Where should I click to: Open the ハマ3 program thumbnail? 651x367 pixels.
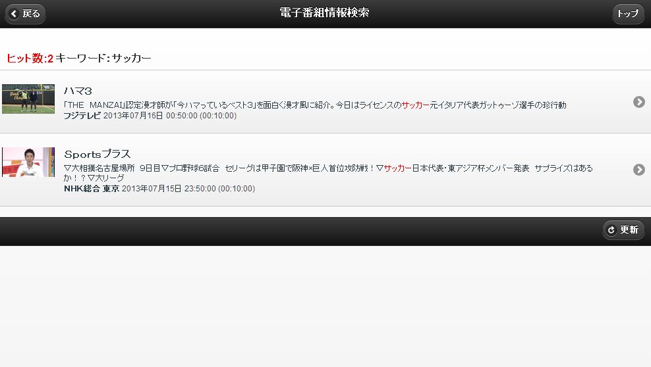(x=28, y=99)
